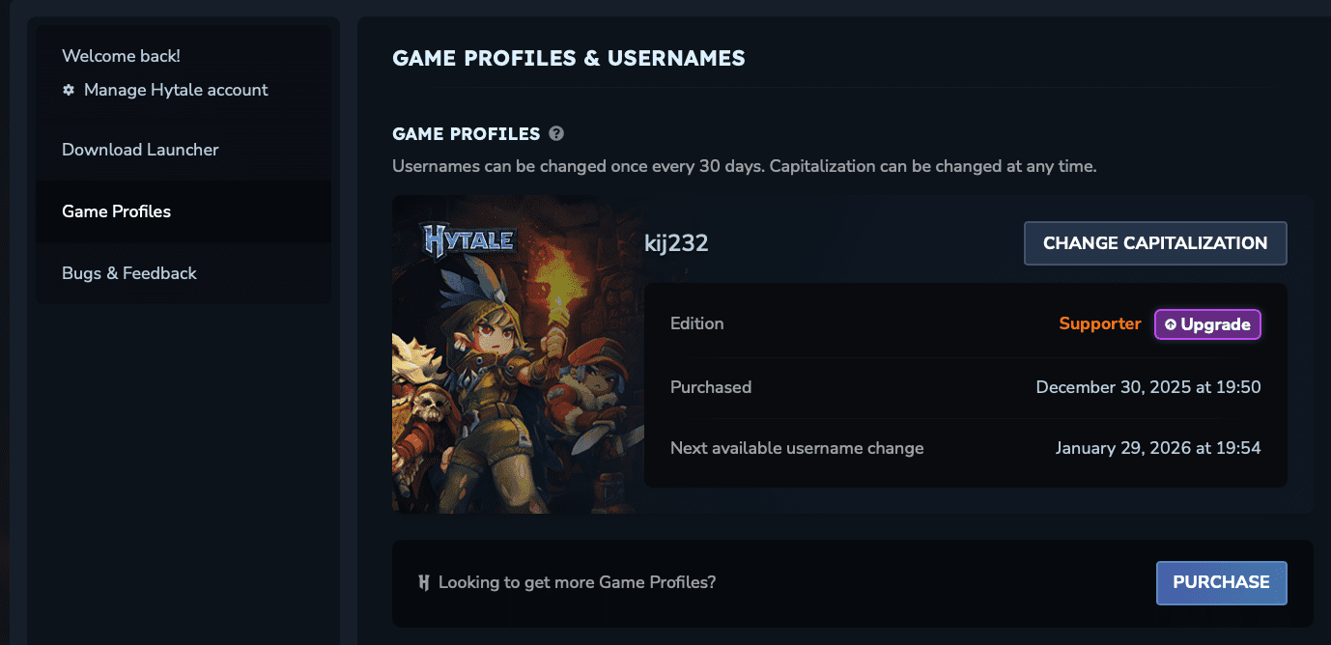Click the Hytale character artwork thumbnail
Viewport: 1331px width, 645px height.
pos(517,386)
